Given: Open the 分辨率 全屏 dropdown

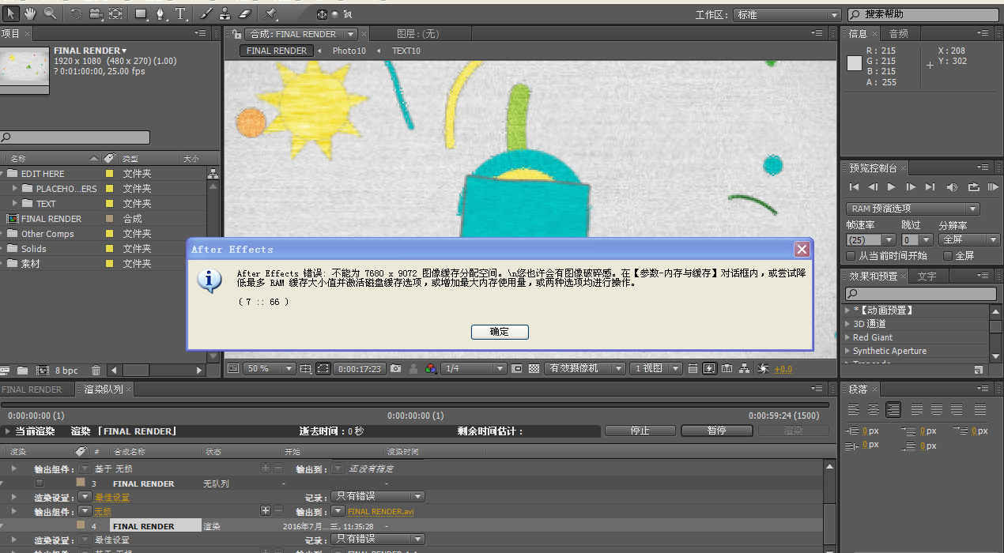Looking at the screenshot, I should (970, 239).
